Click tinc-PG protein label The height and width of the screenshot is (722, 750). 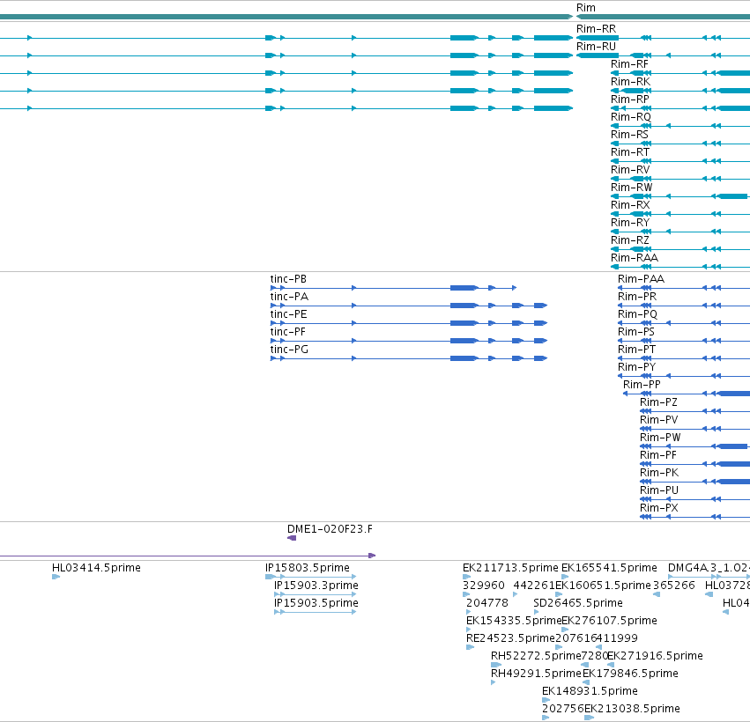coord(289,350)
